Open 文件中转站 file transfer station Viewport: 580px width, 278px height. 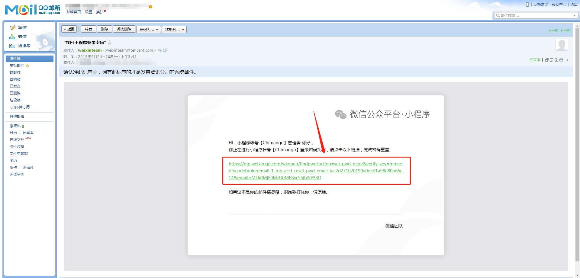(x=19, y=154)
